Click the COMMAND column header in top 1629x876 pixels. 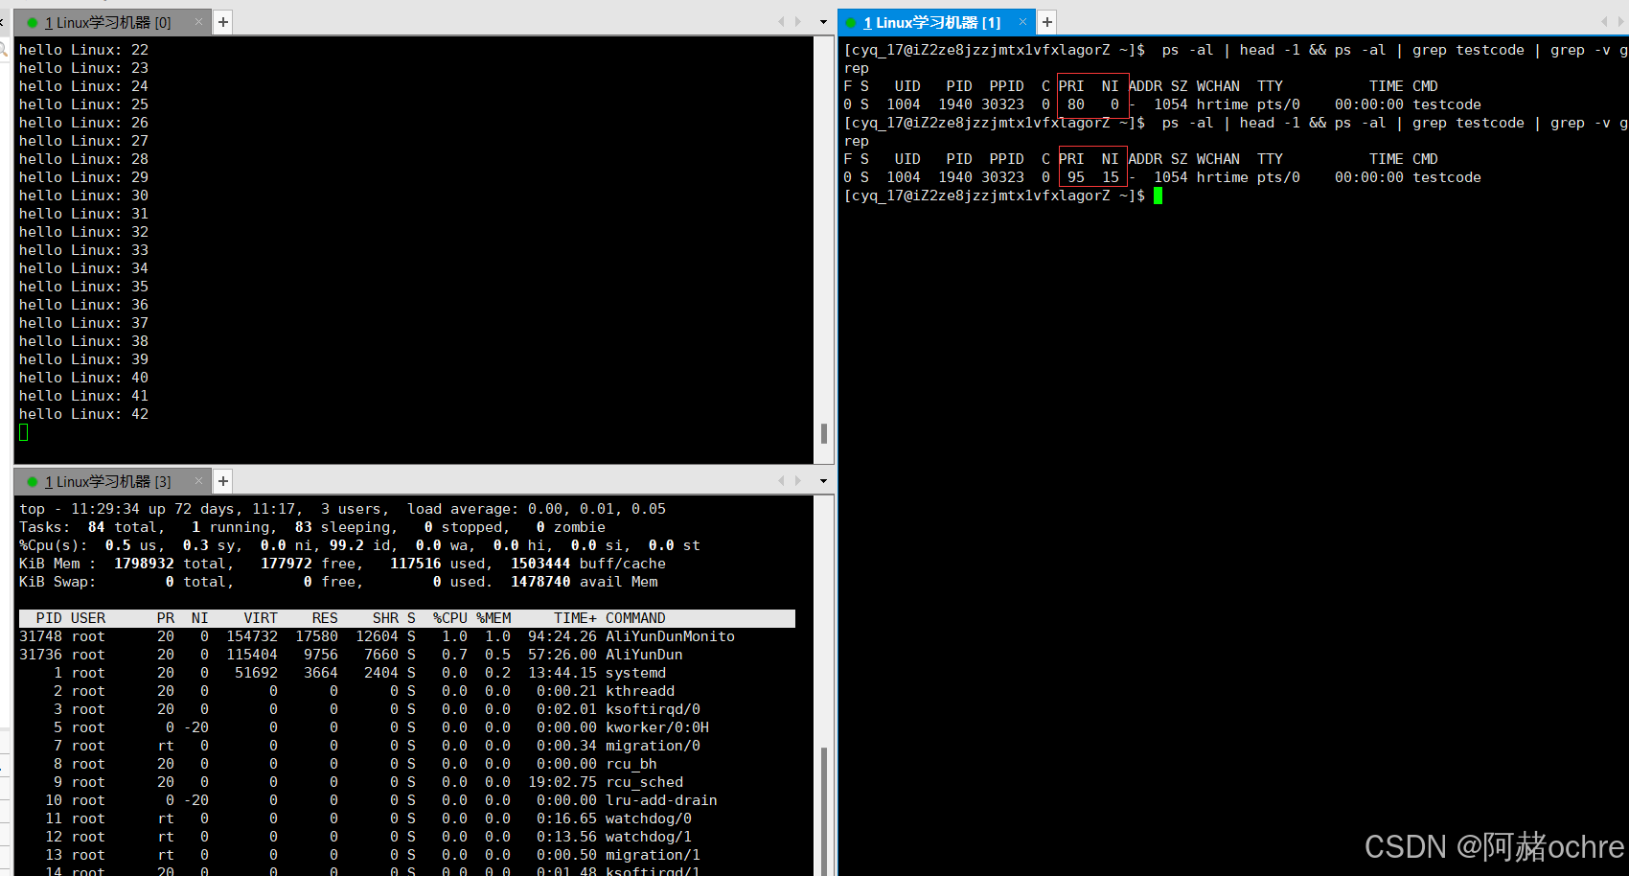click(635, 618)
